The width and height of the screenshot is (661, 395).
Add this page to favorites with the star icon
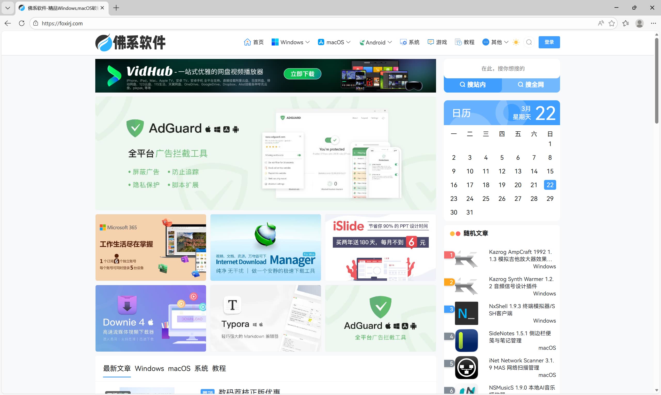pos(612,24)
